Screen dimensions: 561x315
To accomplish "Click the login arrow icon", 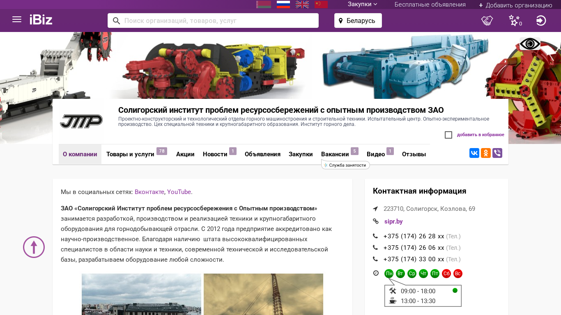I will pyautogui.click(x=541, y=21).
